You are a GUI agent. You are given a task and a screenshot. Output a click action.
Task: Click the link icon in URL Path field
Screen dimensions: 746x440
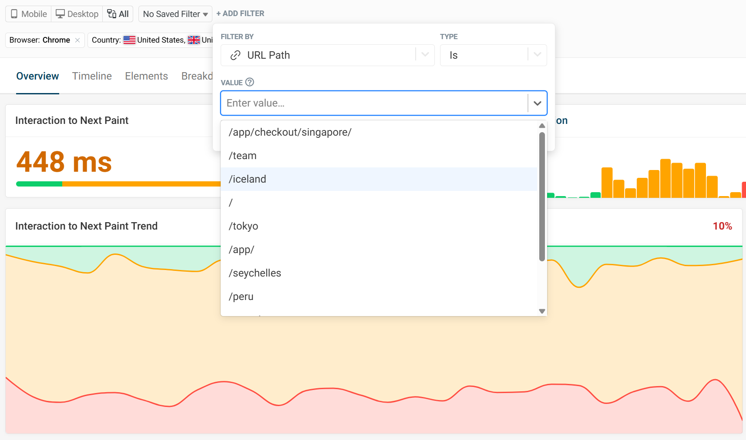[235, 55]
